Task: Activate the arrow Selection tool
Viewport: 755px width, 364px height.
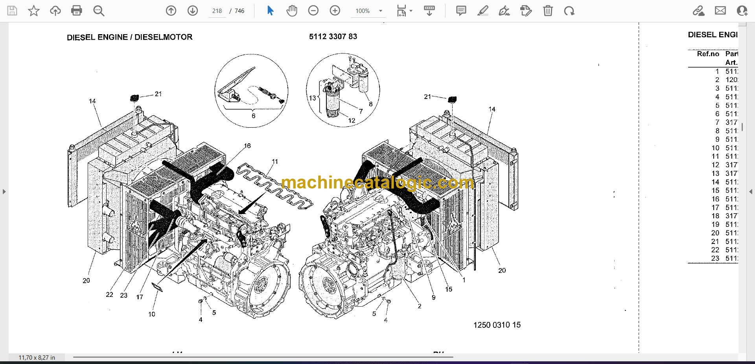Action: 270,11
